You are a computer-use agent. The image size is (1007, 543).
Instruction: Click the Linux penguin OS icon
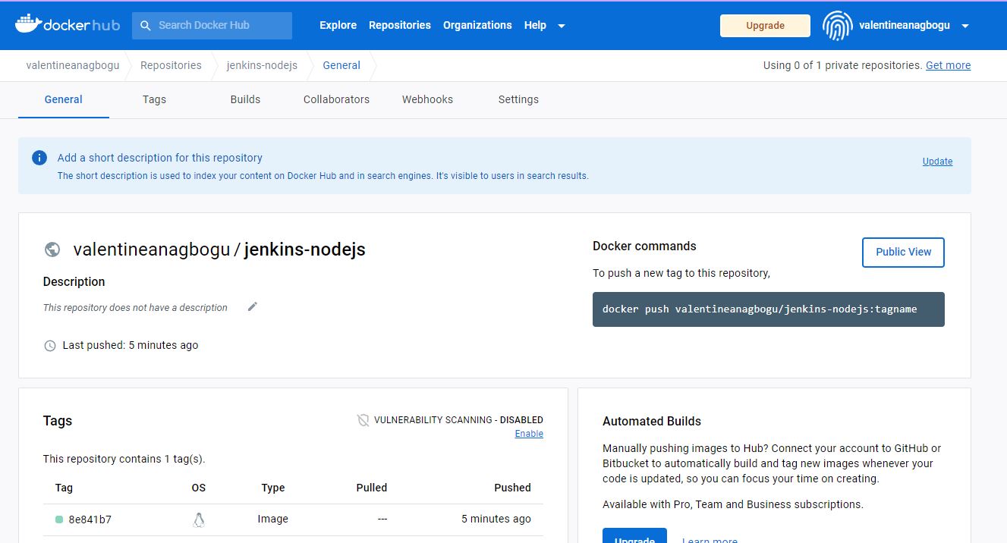(198, 519)
